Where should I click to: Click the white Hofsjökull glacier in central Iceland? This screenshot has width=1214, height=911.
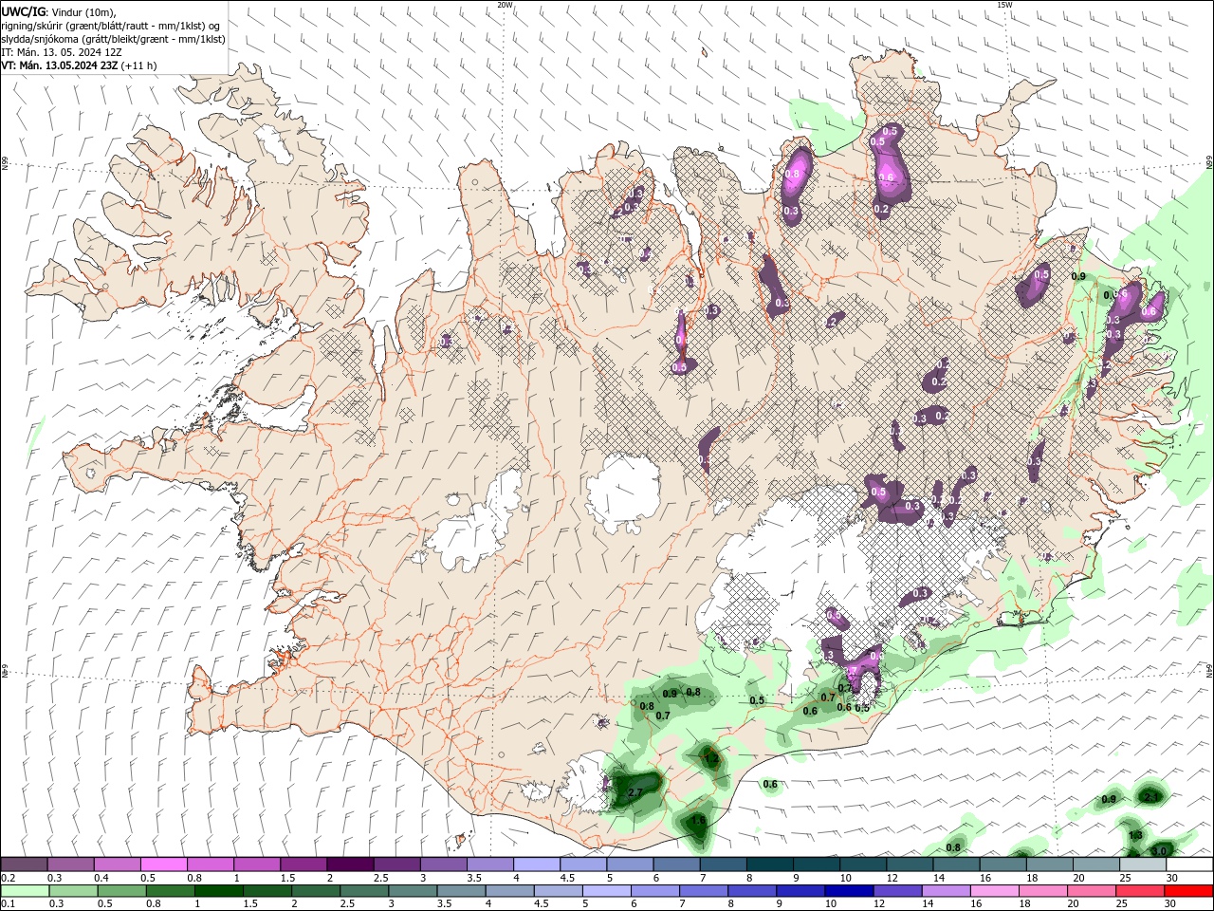point(623,492)
